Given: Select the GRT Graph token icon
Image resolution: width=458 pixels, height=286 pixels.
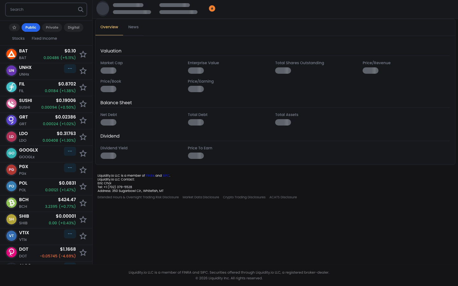Looking at the screenshot, I should click(x=11, y=120).
